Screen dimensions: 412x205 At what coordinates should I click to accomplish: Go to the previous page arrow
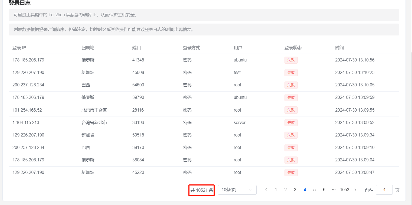point(266,190)
